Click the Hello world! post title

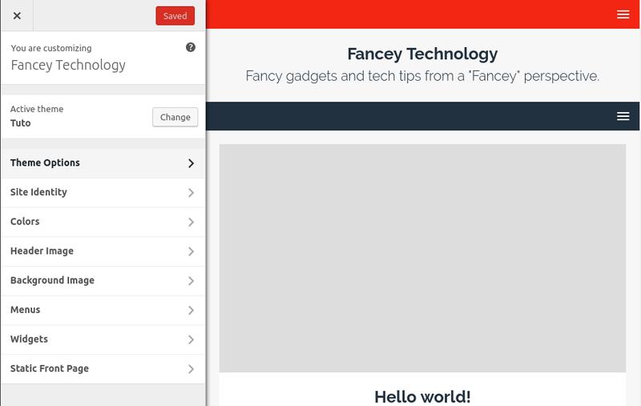(x=422, y=396)
